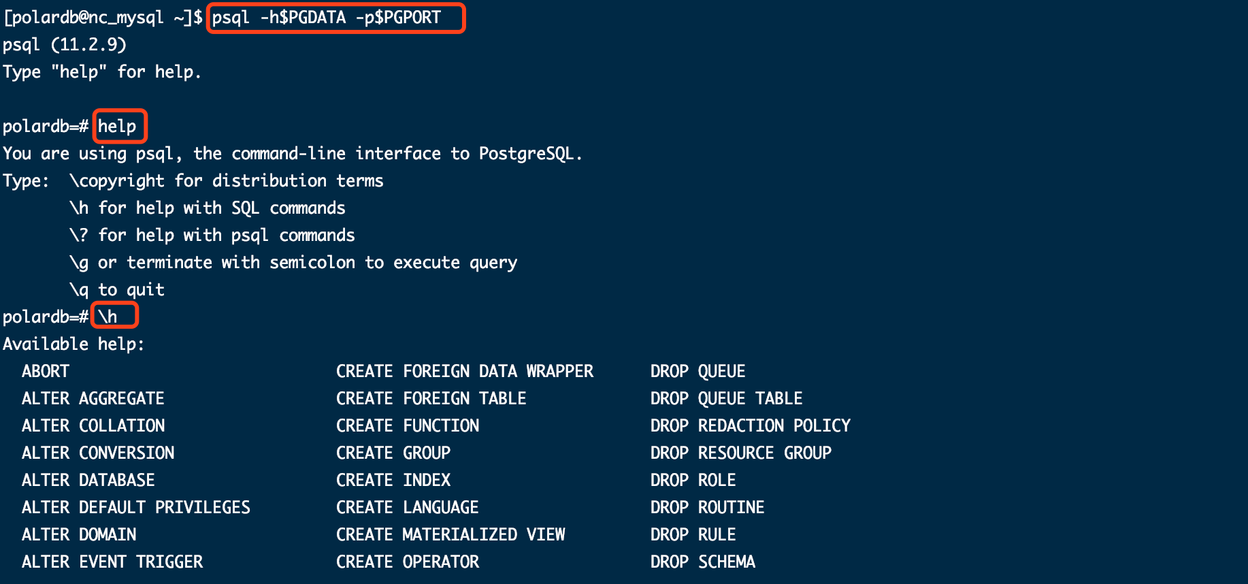The width and height of the screenshot is (1248, 584).
Task: Click the '\? for help with psql commands' line
Action: 212,236
